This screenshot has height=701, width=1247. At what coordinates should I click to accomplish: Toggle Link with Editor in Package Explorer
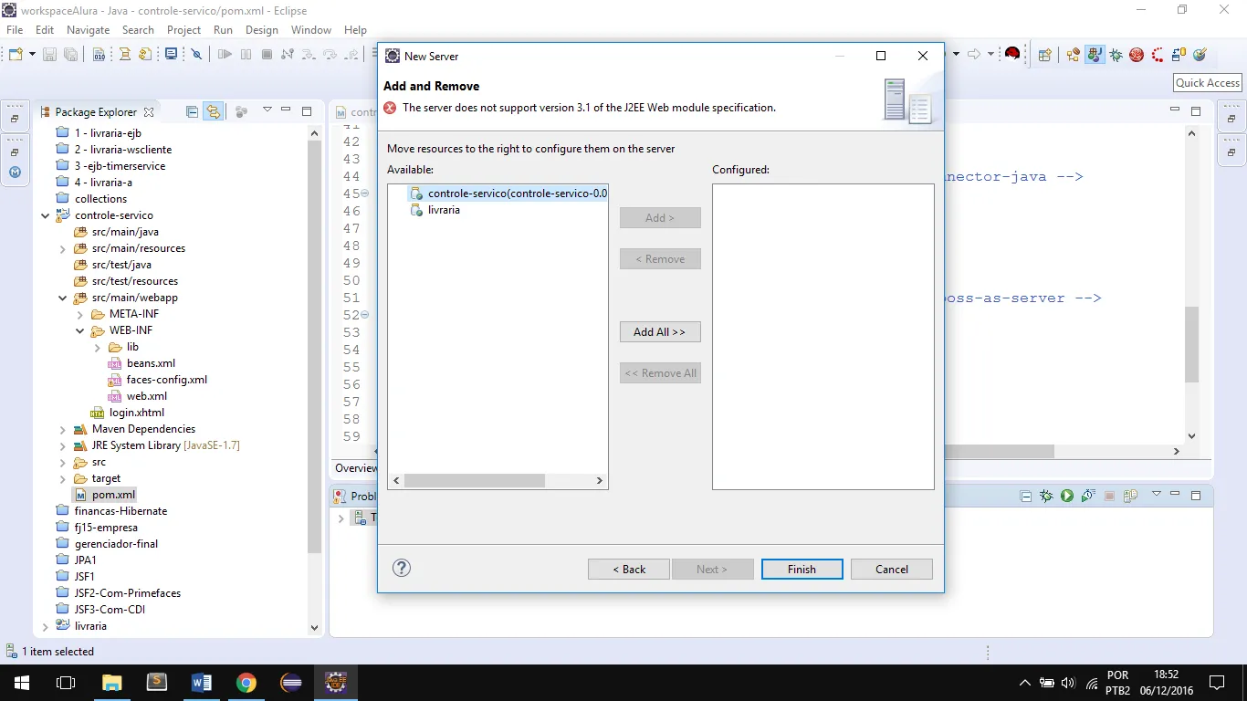pyautogui.click(x=213, y=111)
